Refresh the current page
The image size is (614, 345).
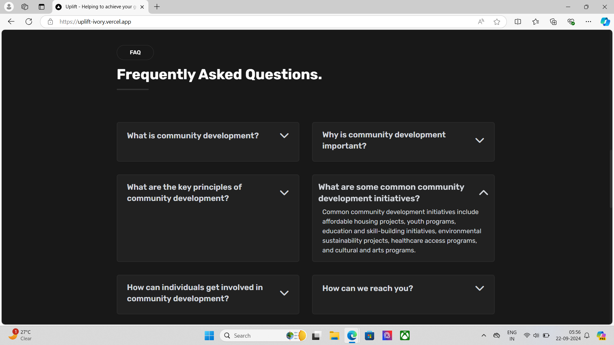(29, 22)
